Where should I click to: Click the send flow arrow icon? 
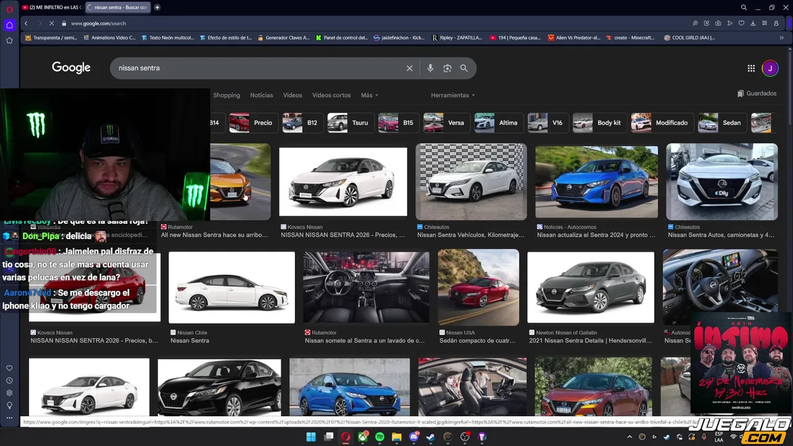pyautogui.click(x=730, y=23)
